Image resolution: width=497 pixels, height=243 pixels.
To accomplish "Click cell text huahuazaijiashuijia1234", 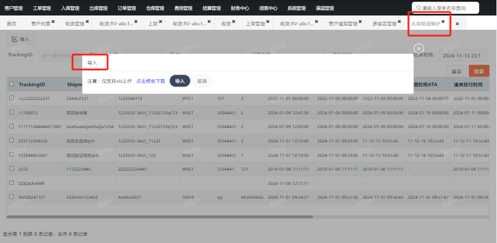I will pyautogui.click(x=90, y=126).
